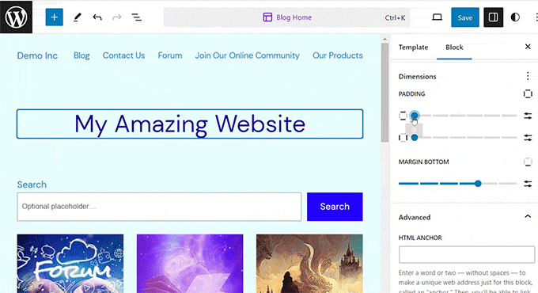Viewport: 538px width, 293px height.
Task: Click the scrollbar up arrow
Action: (385, 39)
